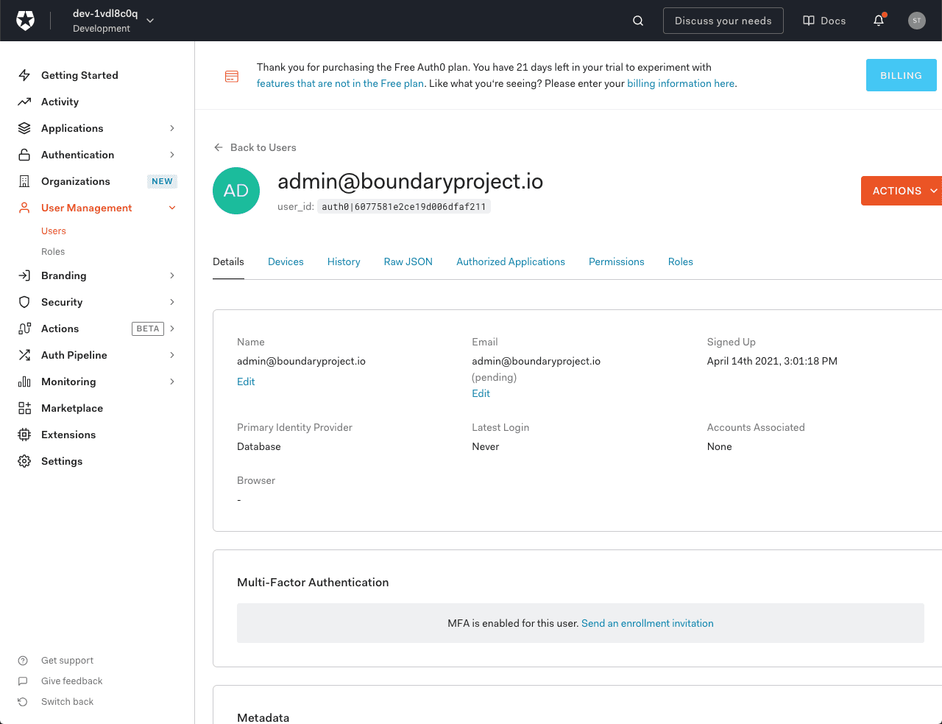The image size is (942, 724).
Task: Open the Authorized Applications tab
Action: coord(511,261)
